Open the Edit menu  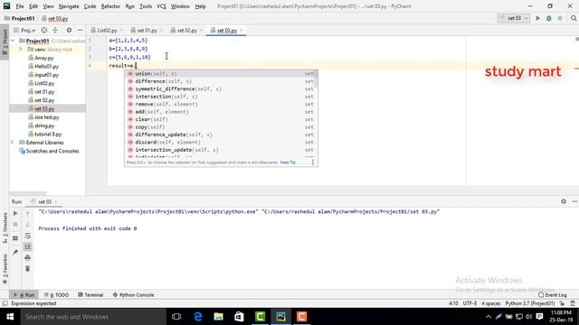[x=33, y=6]
